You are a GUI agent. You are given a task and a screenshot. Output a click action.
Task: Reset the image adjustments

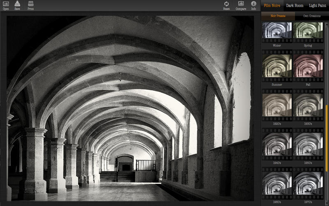coord(226,5)
